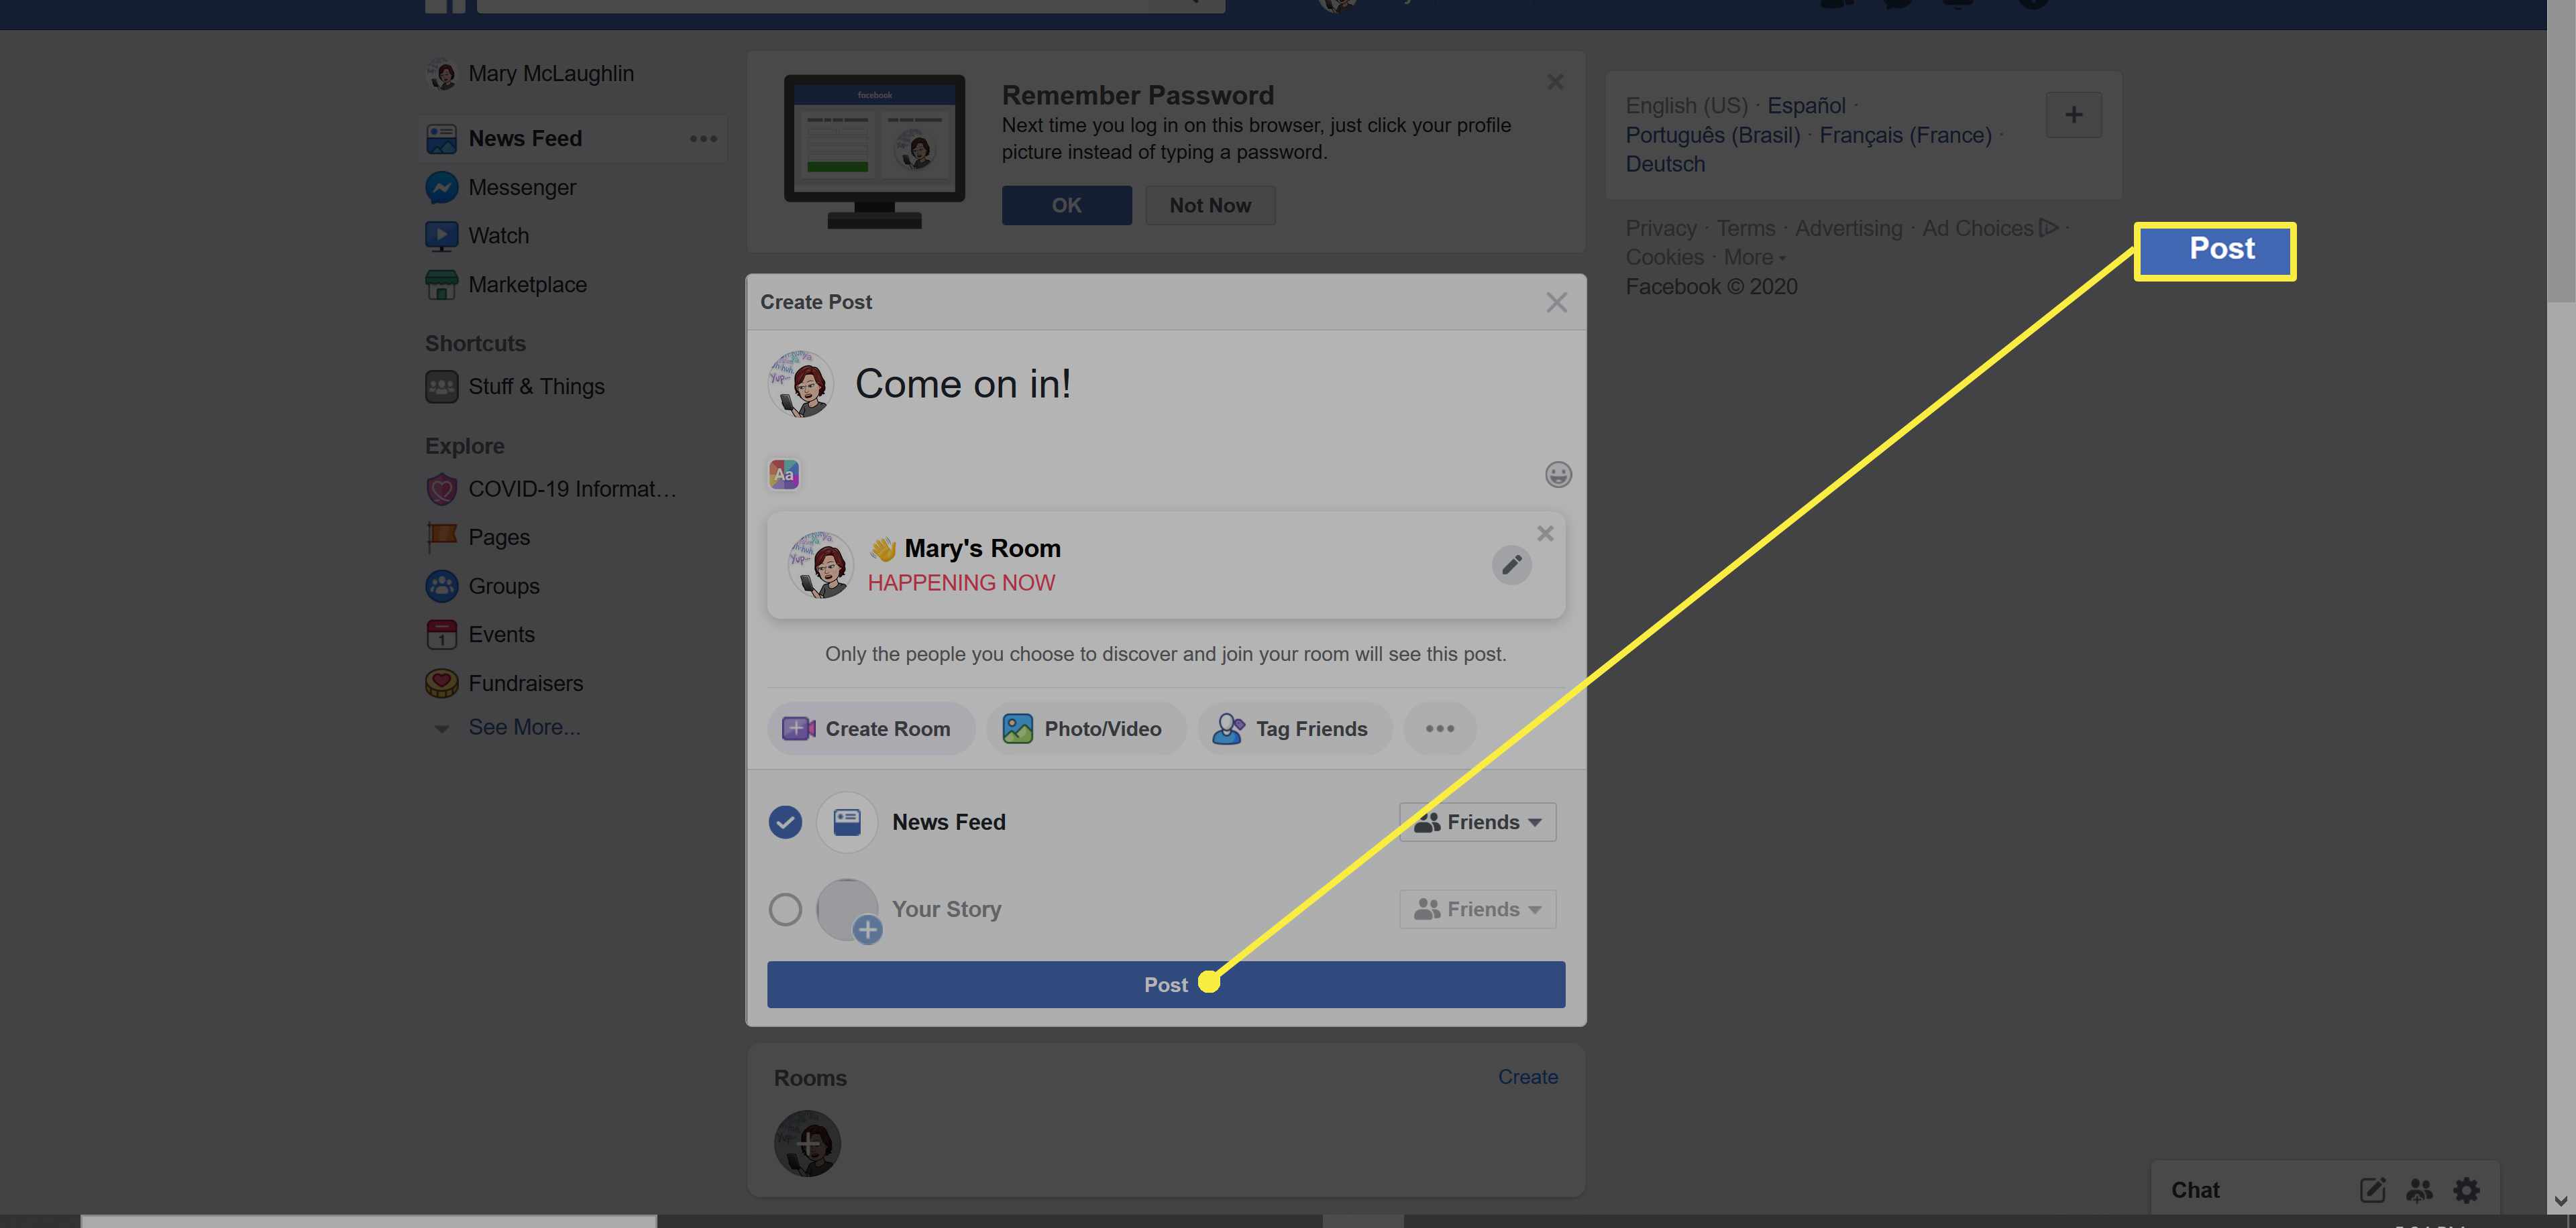Open the Groups icon

tap(441, 587)
